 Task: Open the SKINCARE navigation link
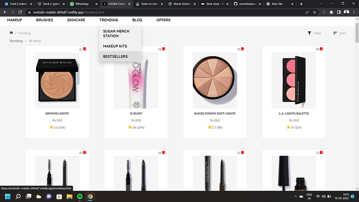pyautogui.click(x=76, y=20)
